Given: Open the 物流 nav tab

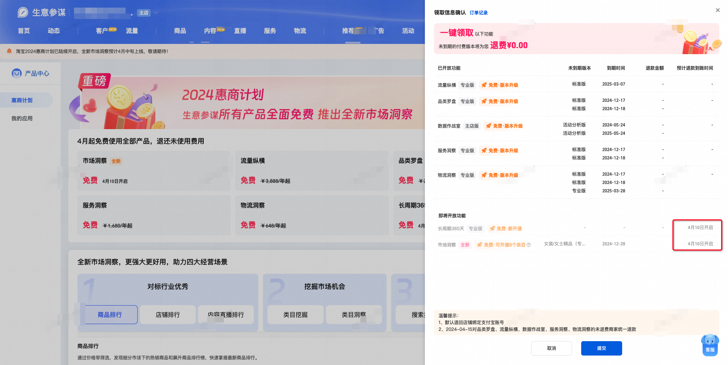Looking at the screenshot, I should tap(300, 31).
